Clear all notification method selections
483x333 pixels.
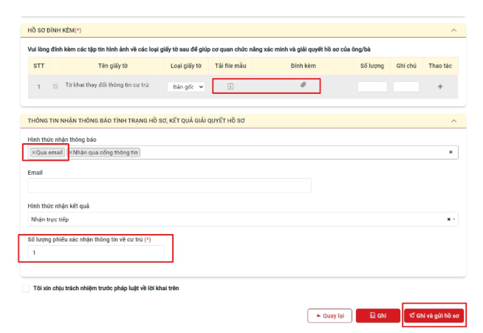[451, 152]
